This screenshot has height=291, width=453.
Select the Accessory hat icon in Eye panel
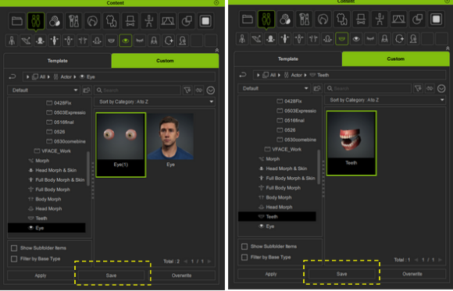click(x=130, y=21)
